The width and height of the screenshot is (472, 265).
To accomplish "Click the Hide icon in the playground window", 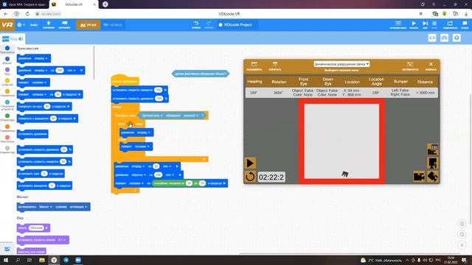I will 275,66.
